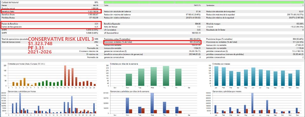Screen dimensions: 305x117
Task: Select the 'LR Standard Error' label
Action: click(x=111, y=33)
